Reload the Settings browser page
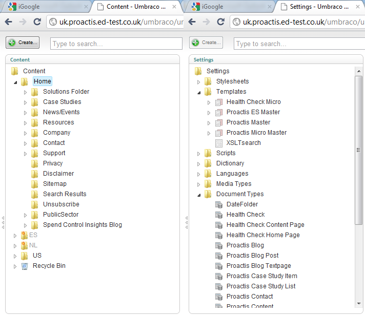This screenshot has width=365, height=316. click(220, 22)
